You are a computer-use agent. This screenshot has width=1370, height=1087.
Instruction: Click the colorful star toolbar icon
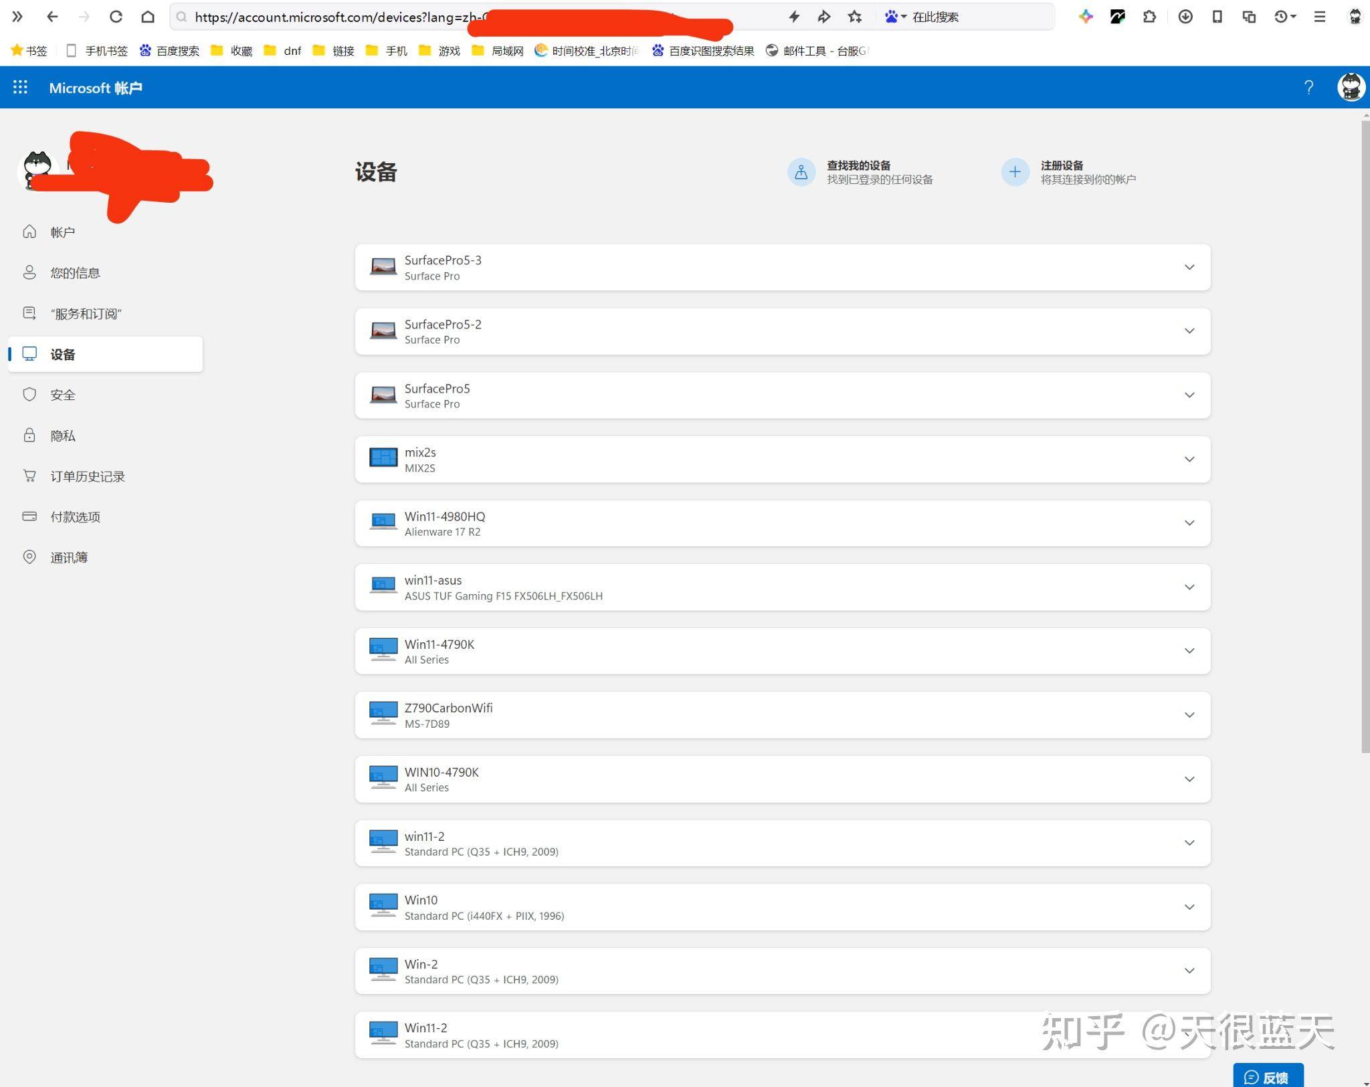tap(1086, 17)
